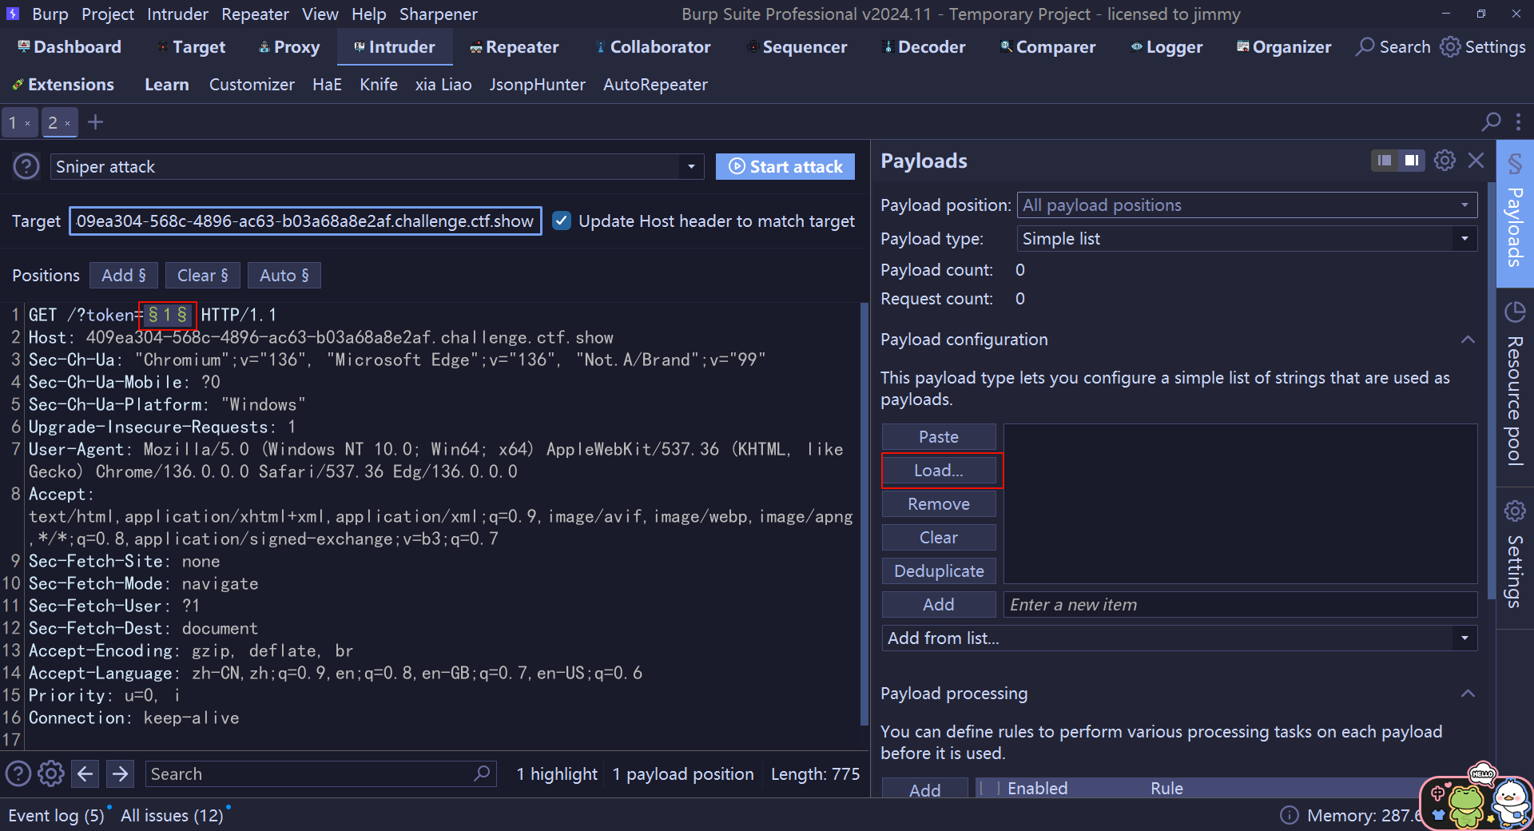Click the Memory info icon in status bar
Screen dimensions: 1534x831
1289,815
